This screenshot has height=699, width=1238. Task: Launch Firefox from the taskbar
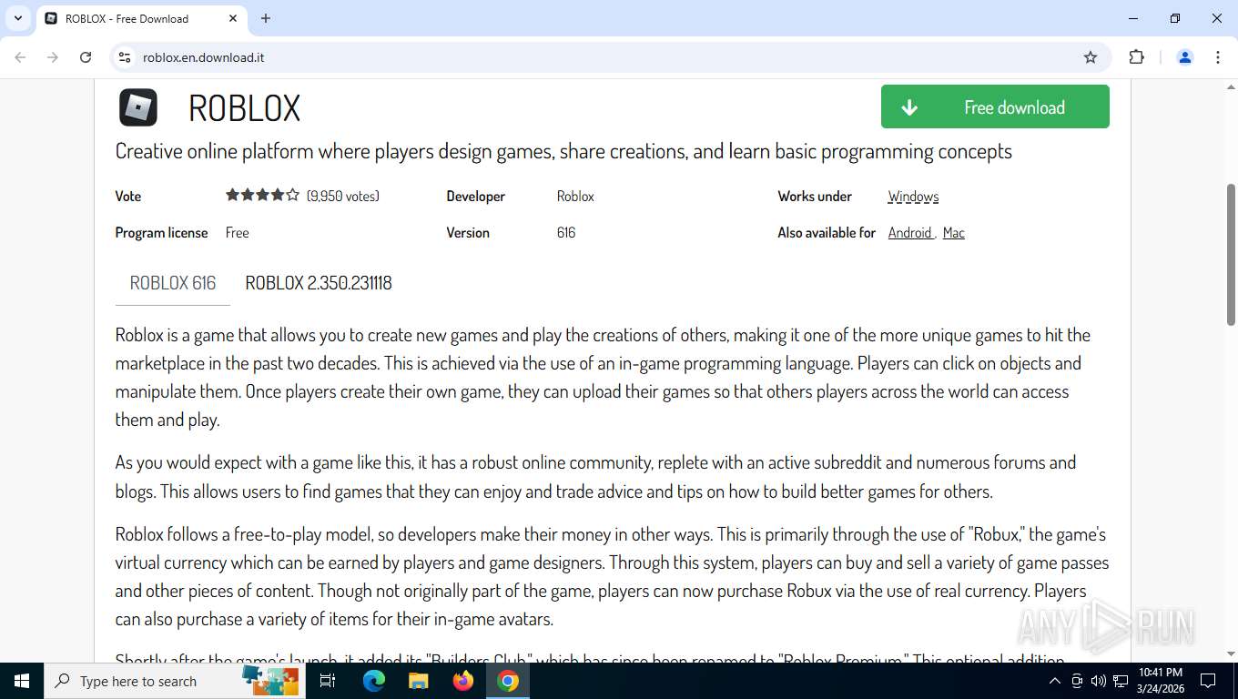[x=463, y=681]
